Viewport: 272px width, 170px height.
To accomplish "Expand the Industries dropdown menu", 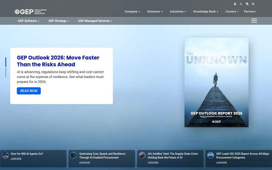I will click(x=178, y=11).
